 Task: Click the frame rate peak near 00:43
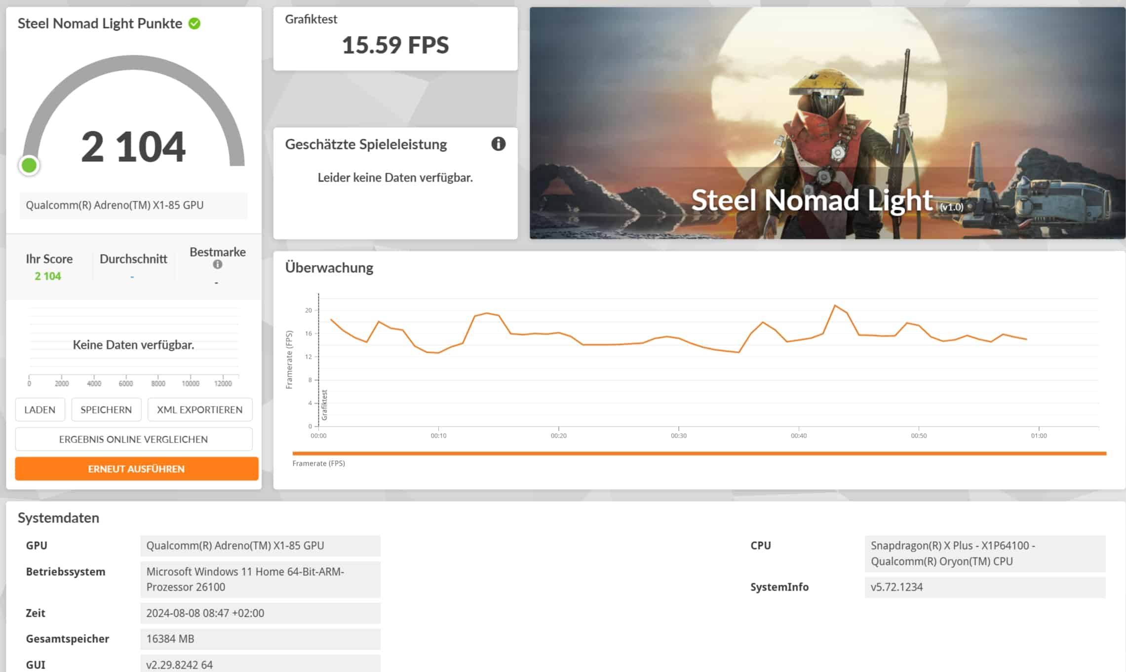[835, 306]
